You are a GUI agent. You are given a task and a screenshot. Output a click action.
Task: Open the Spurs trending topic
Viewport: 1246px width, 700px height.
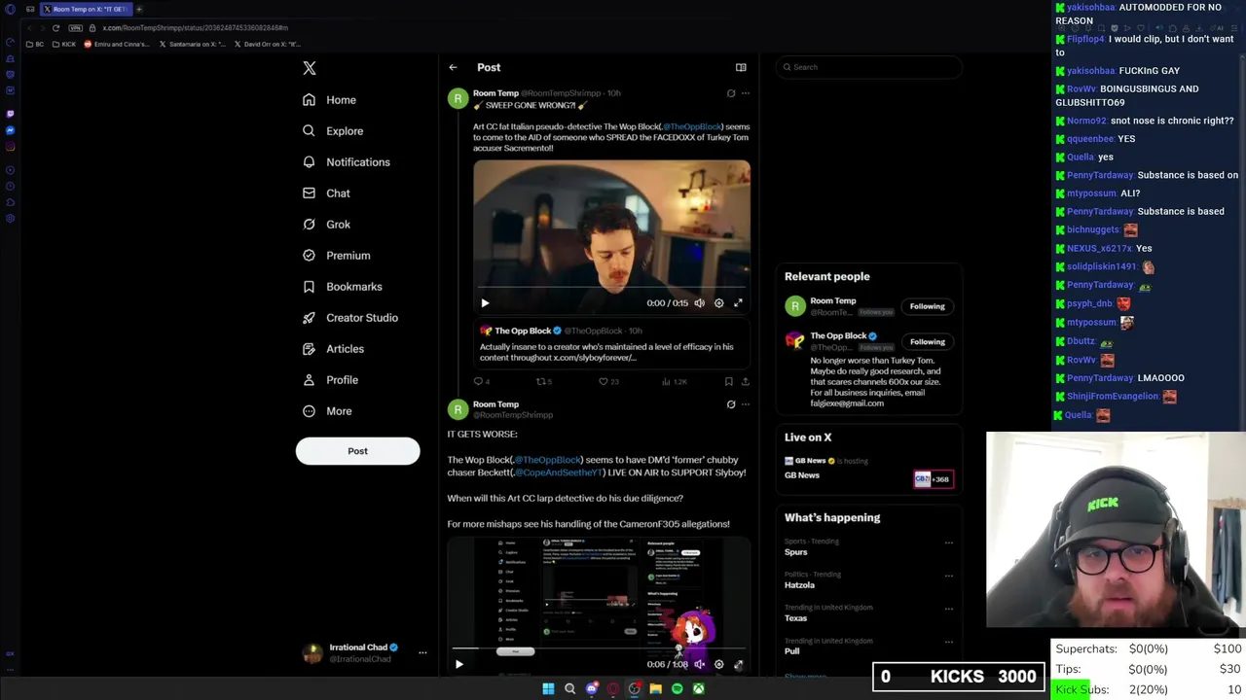795,552
